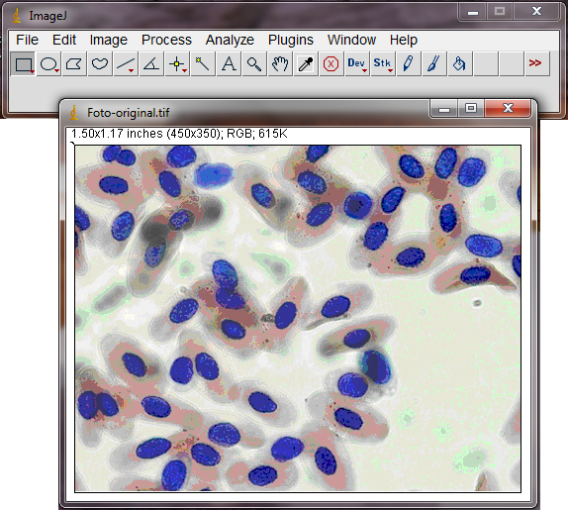
Task: Open the Plugins menu
Action: (x=291, y=40)
